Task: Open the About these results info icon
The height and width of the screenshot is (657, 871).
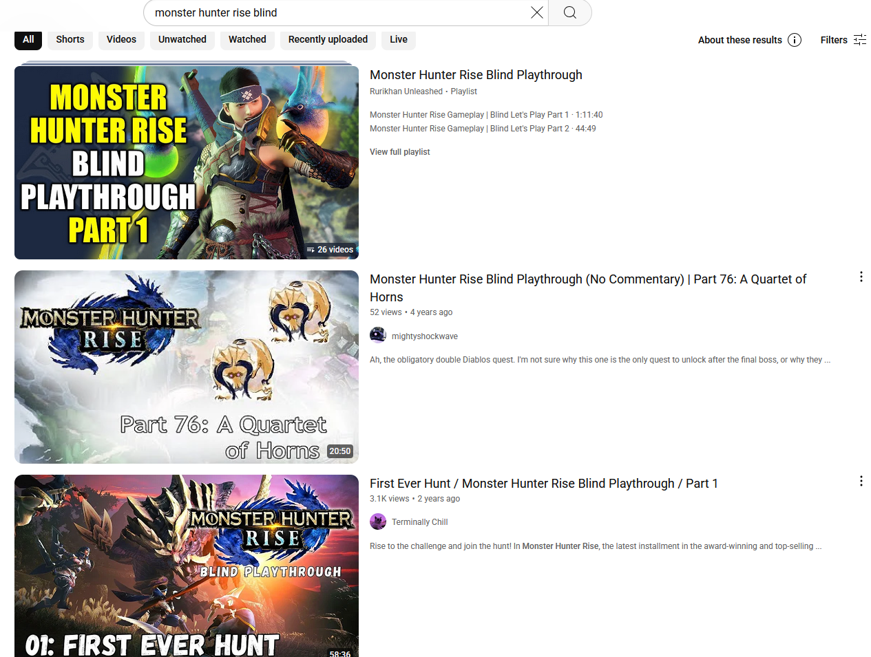Action: 795,40
